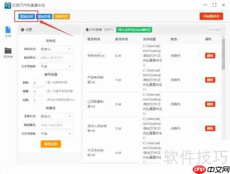This screenshot has width=230, height=174.
Task: Open the filename case-conversion dropdown
Action: (57, 66)
